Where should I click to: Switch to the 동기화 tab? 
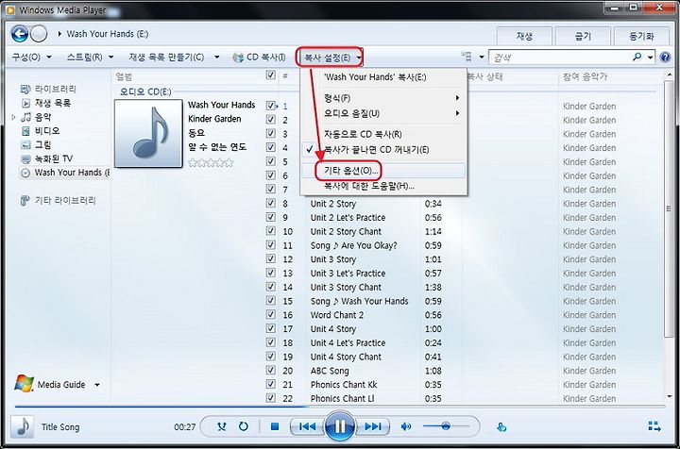pos(641,37)
